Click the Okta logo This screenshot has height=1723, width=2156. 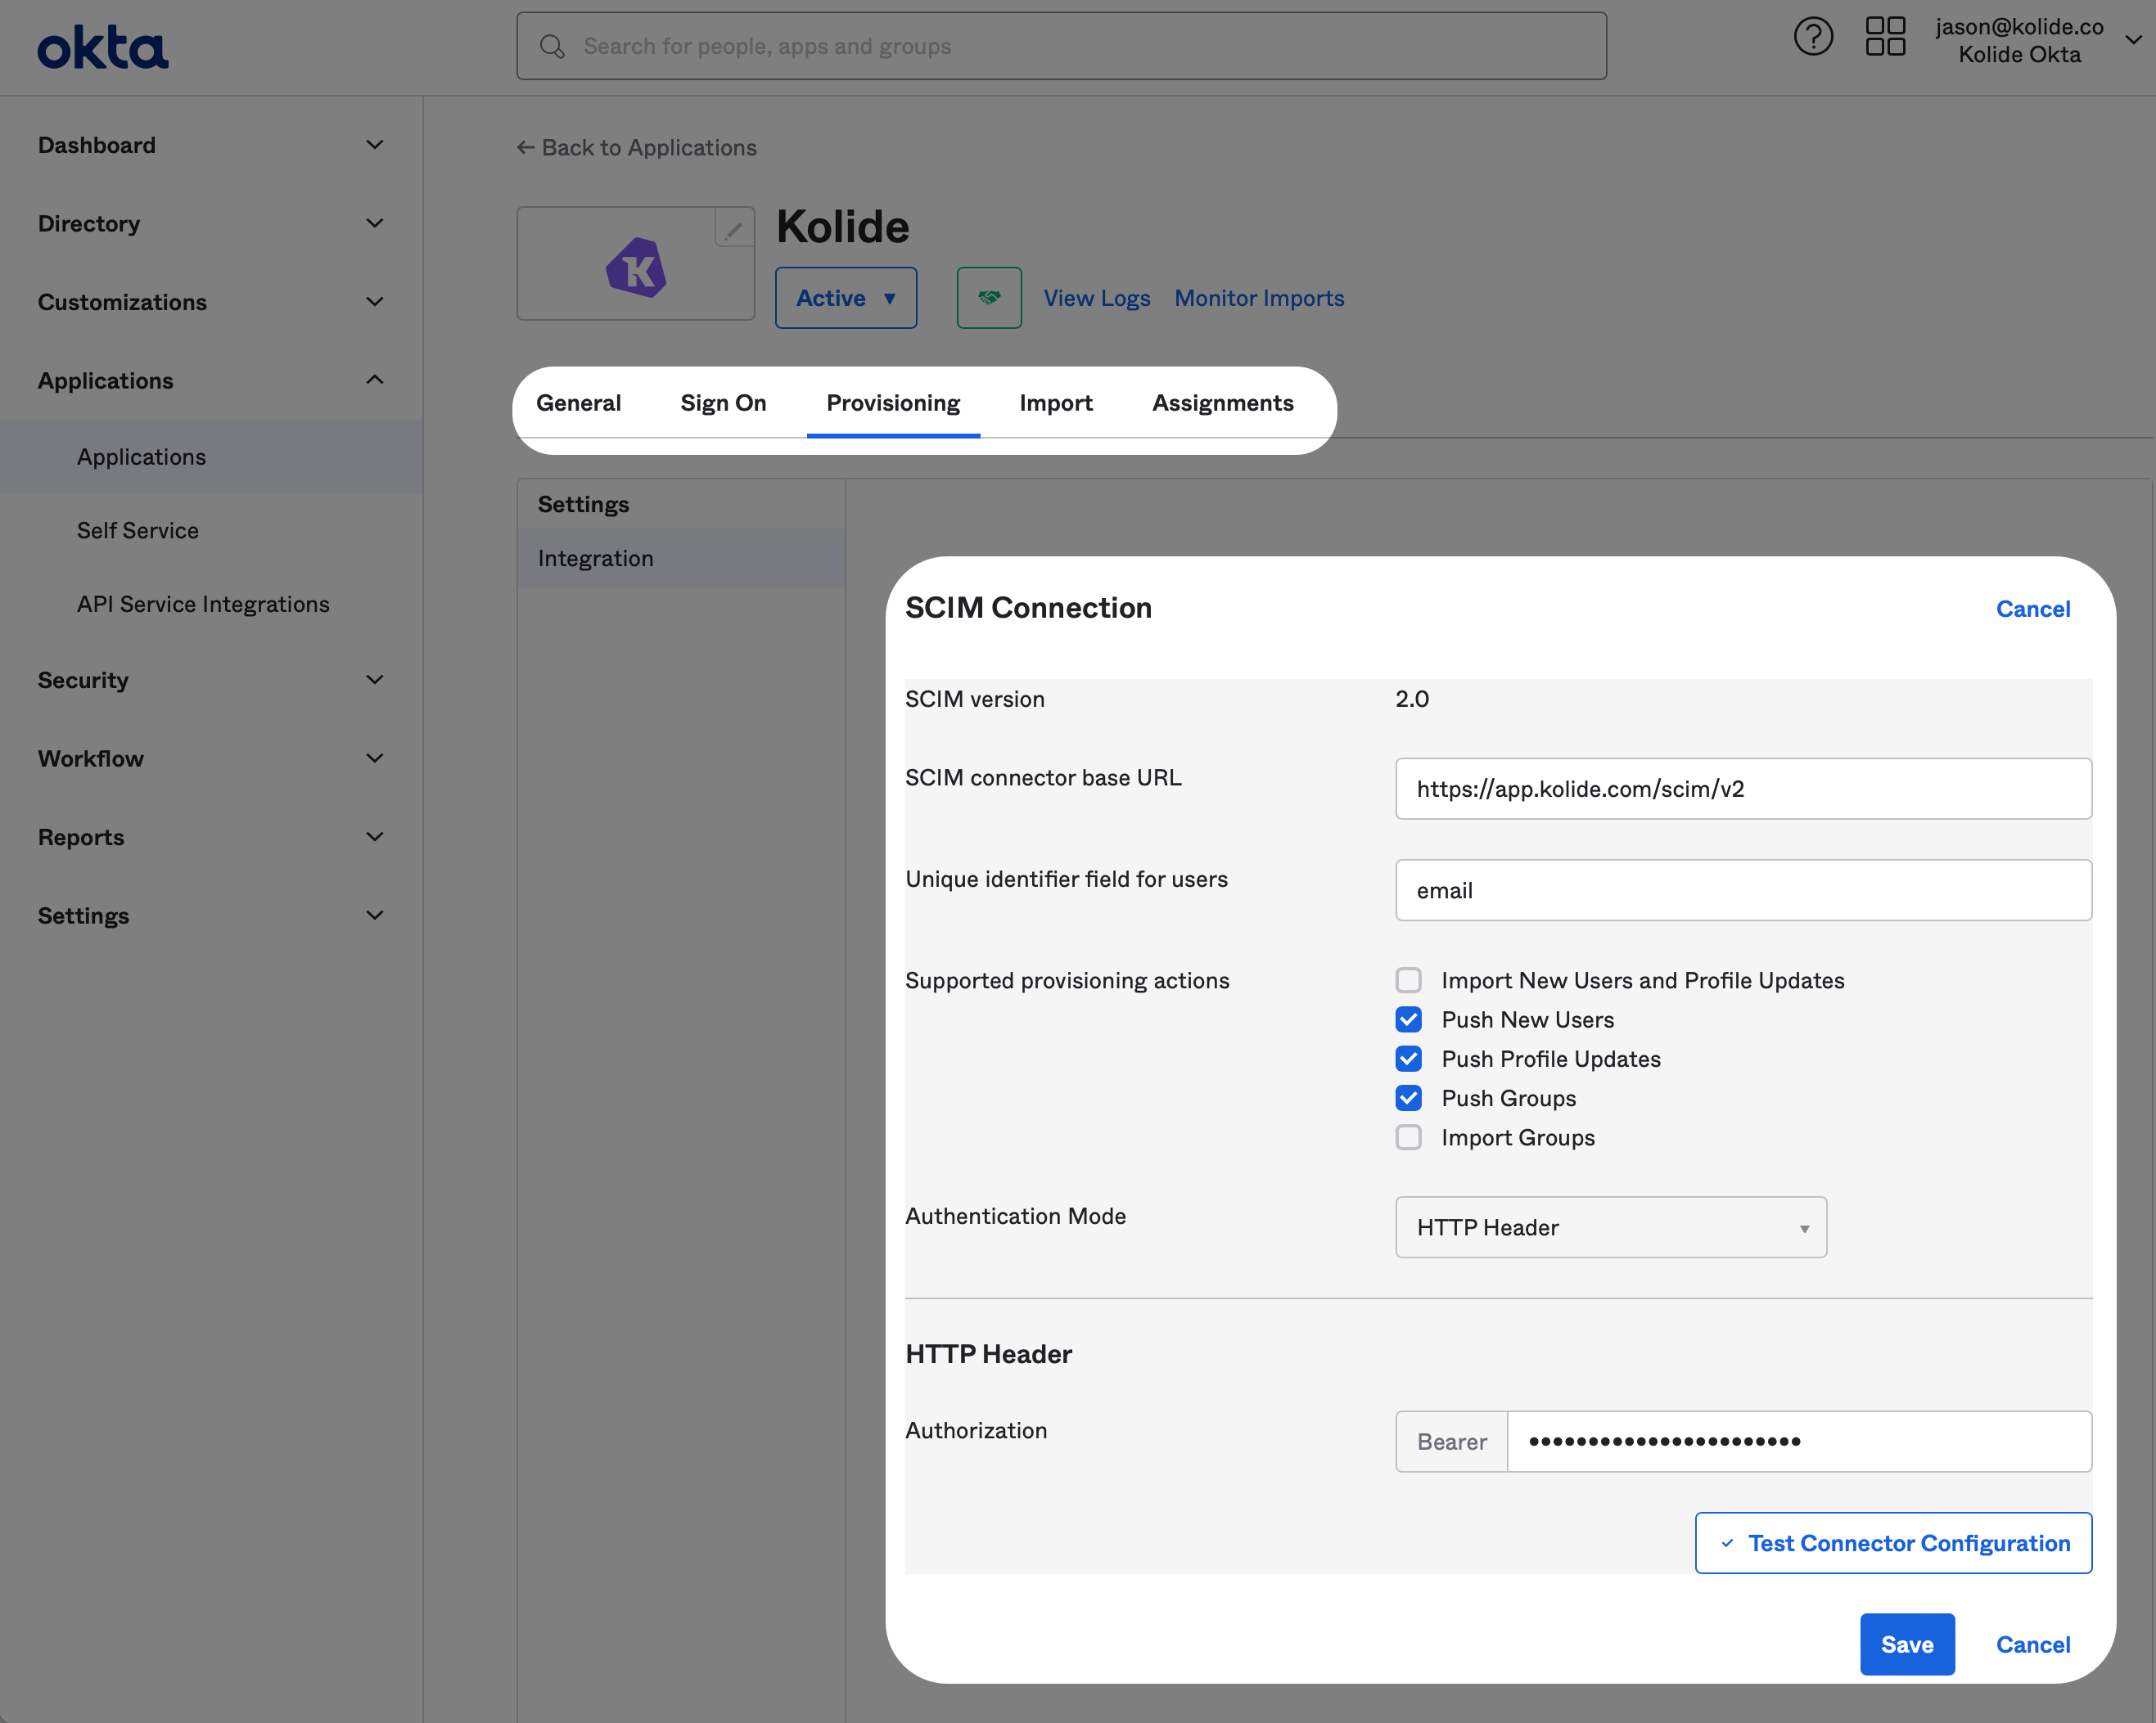tap(103, 47)
